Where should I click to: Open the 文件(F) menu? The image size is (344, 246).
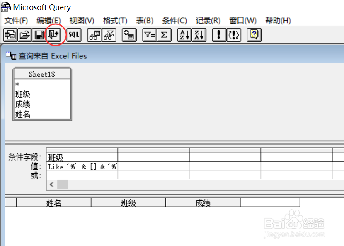16,21
